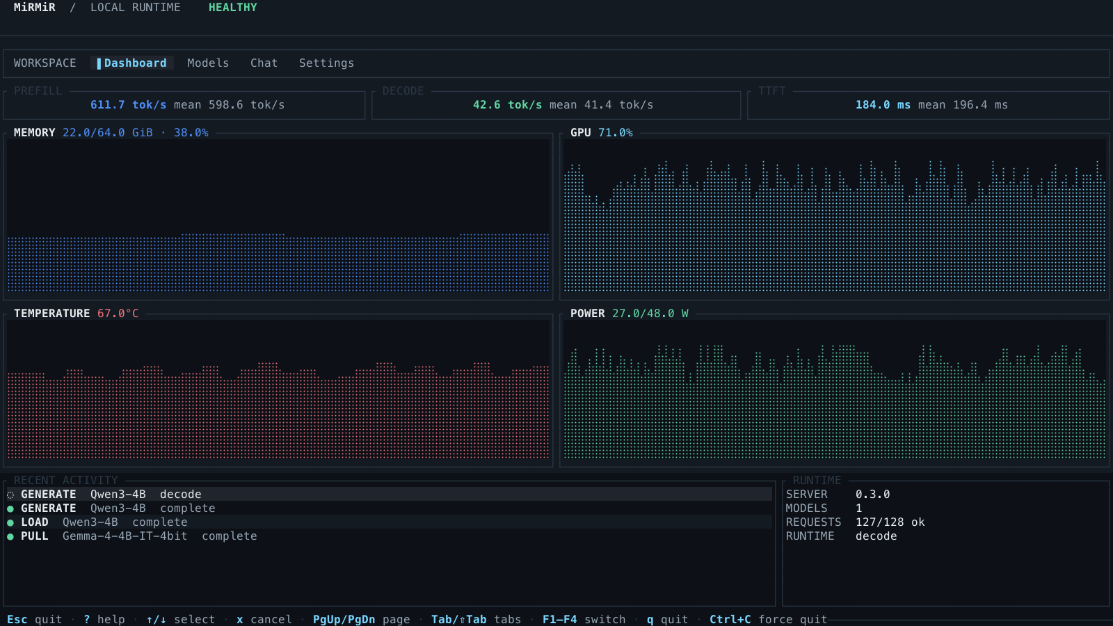This screenshot has height=626, width=1113.
Task: Click the temperature history graph
Action: point(278,390)
